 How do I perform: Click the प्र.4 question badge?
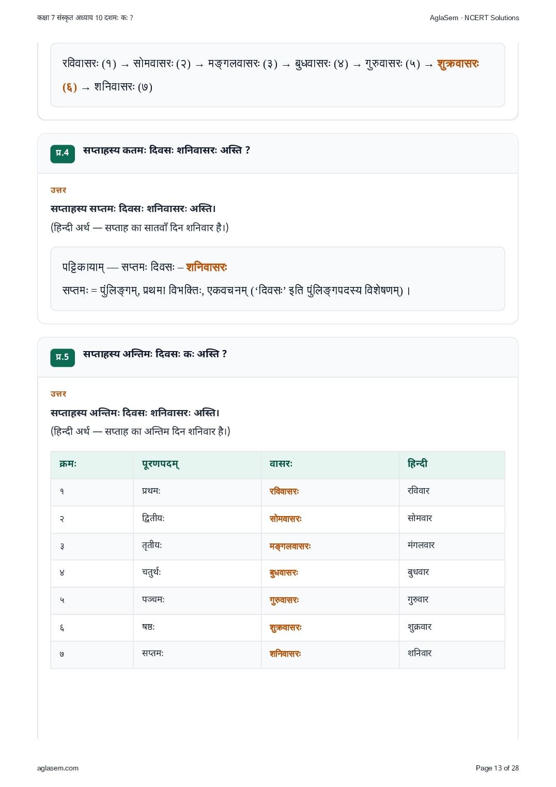pos(63,154)
